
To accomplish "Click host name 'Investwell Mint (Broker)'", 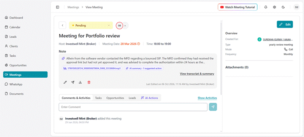I will [81, 44].
